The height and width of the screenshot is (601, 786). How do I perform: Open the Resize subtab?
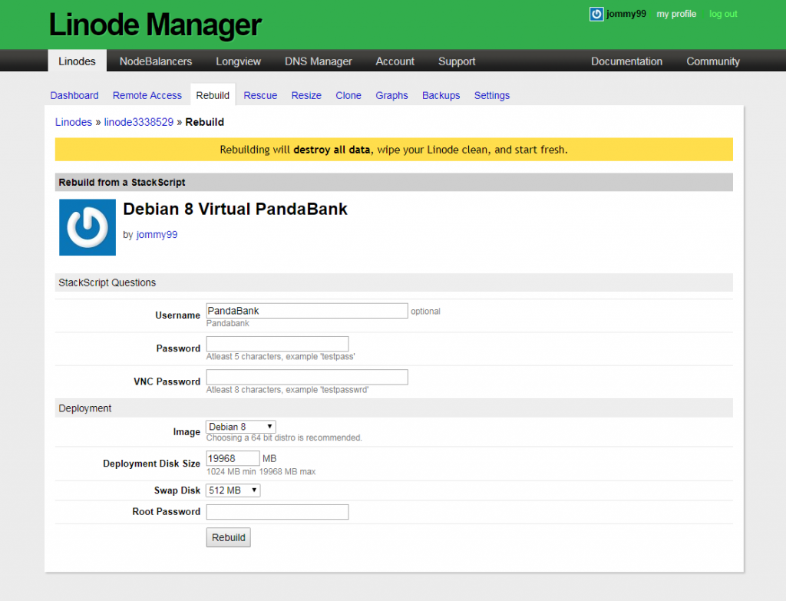pyautogui.click(x=306, y=95)
